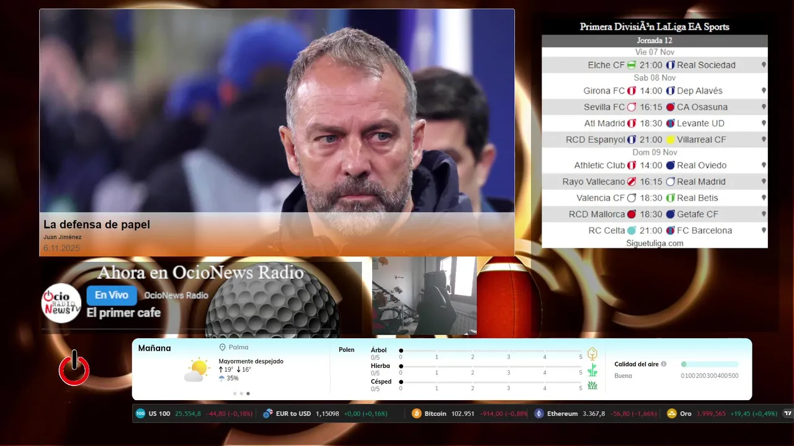Image resolution: width=794 pixels, height=446 pixels.
Task: Click the Dom 09 Nov date header
Action: coord(654,152)
